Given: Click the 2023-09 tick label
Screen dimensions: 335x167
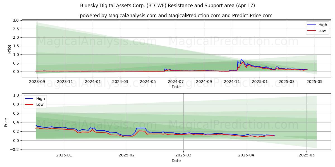Looking at the screenshot, I should click(37, 82).
